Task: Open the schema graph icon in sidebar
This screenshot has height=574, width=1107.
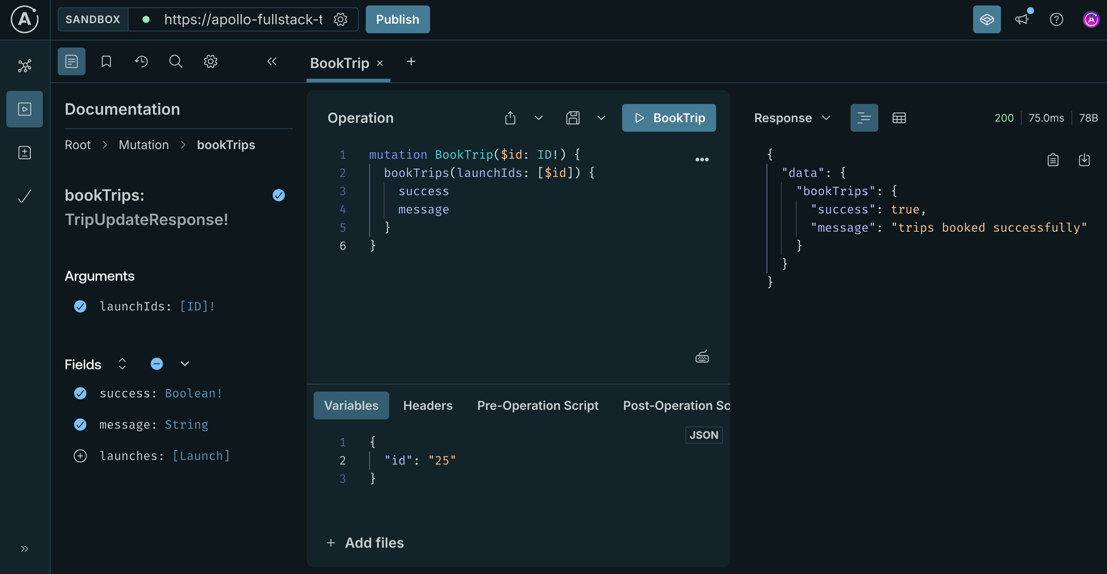Action: (24, 66)
